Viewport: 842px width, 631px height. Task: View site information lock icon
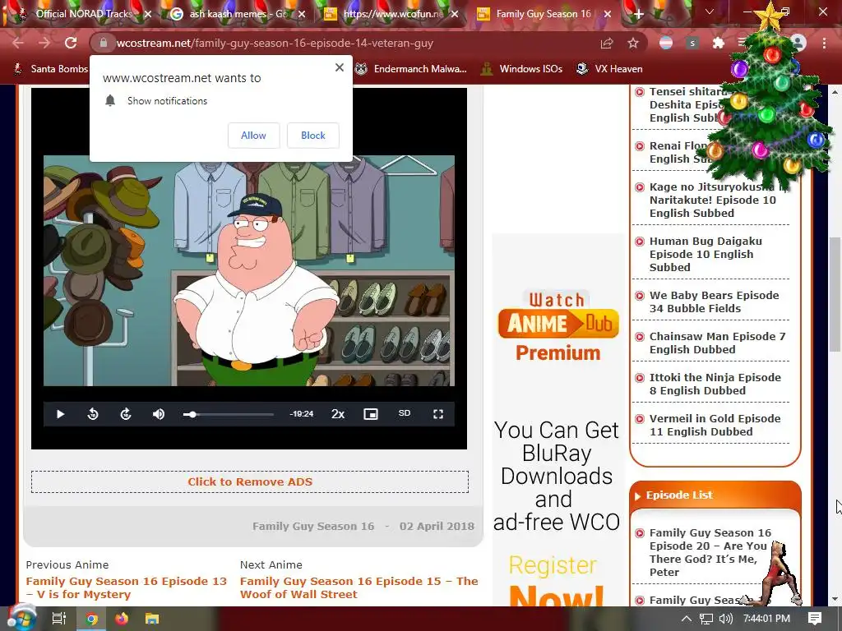click(104, 43)
